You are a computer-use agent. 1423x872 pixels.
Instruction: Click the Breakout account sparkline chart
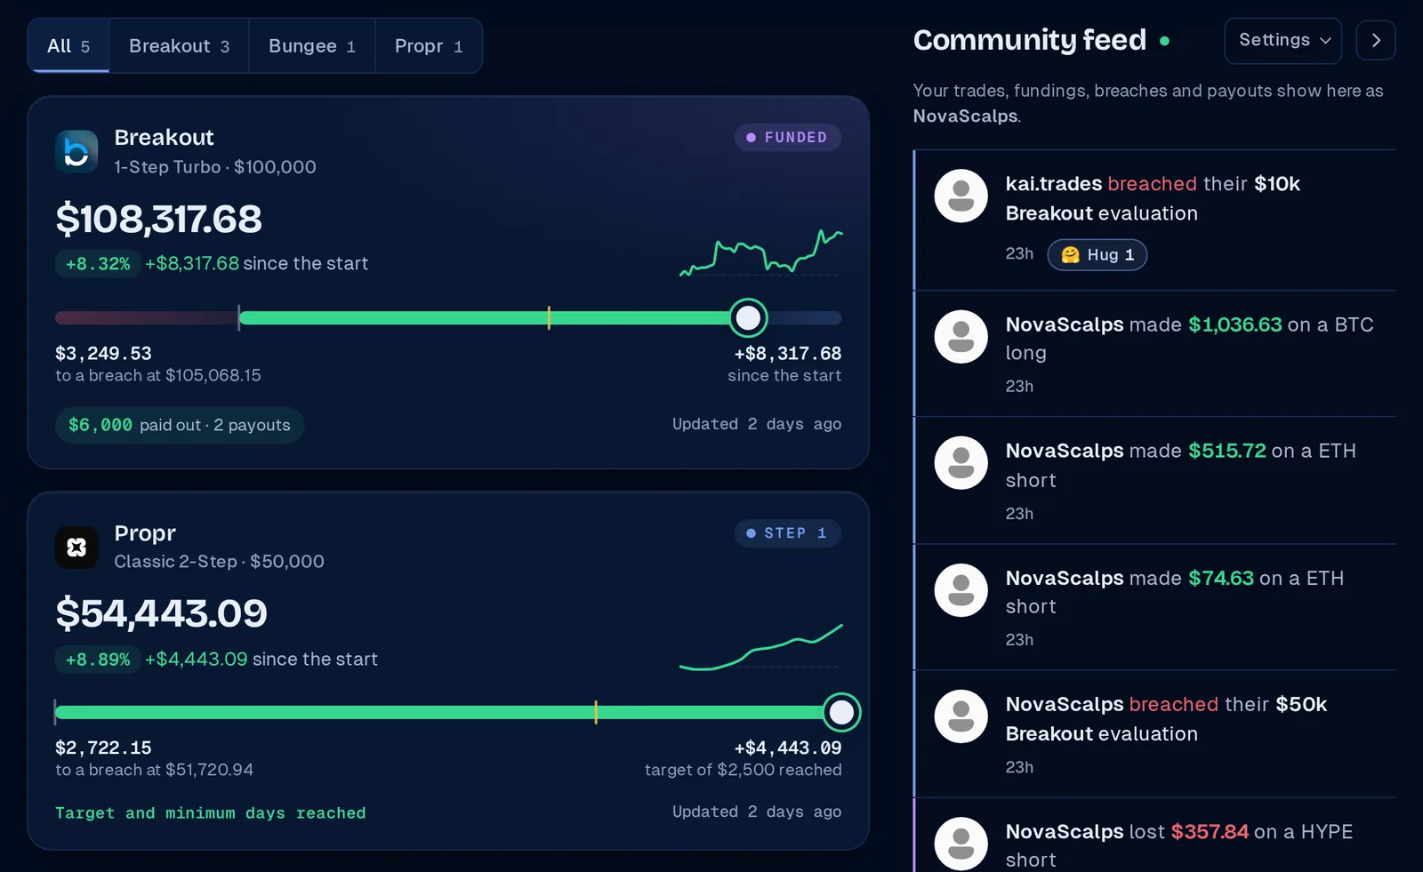[760, 252]
